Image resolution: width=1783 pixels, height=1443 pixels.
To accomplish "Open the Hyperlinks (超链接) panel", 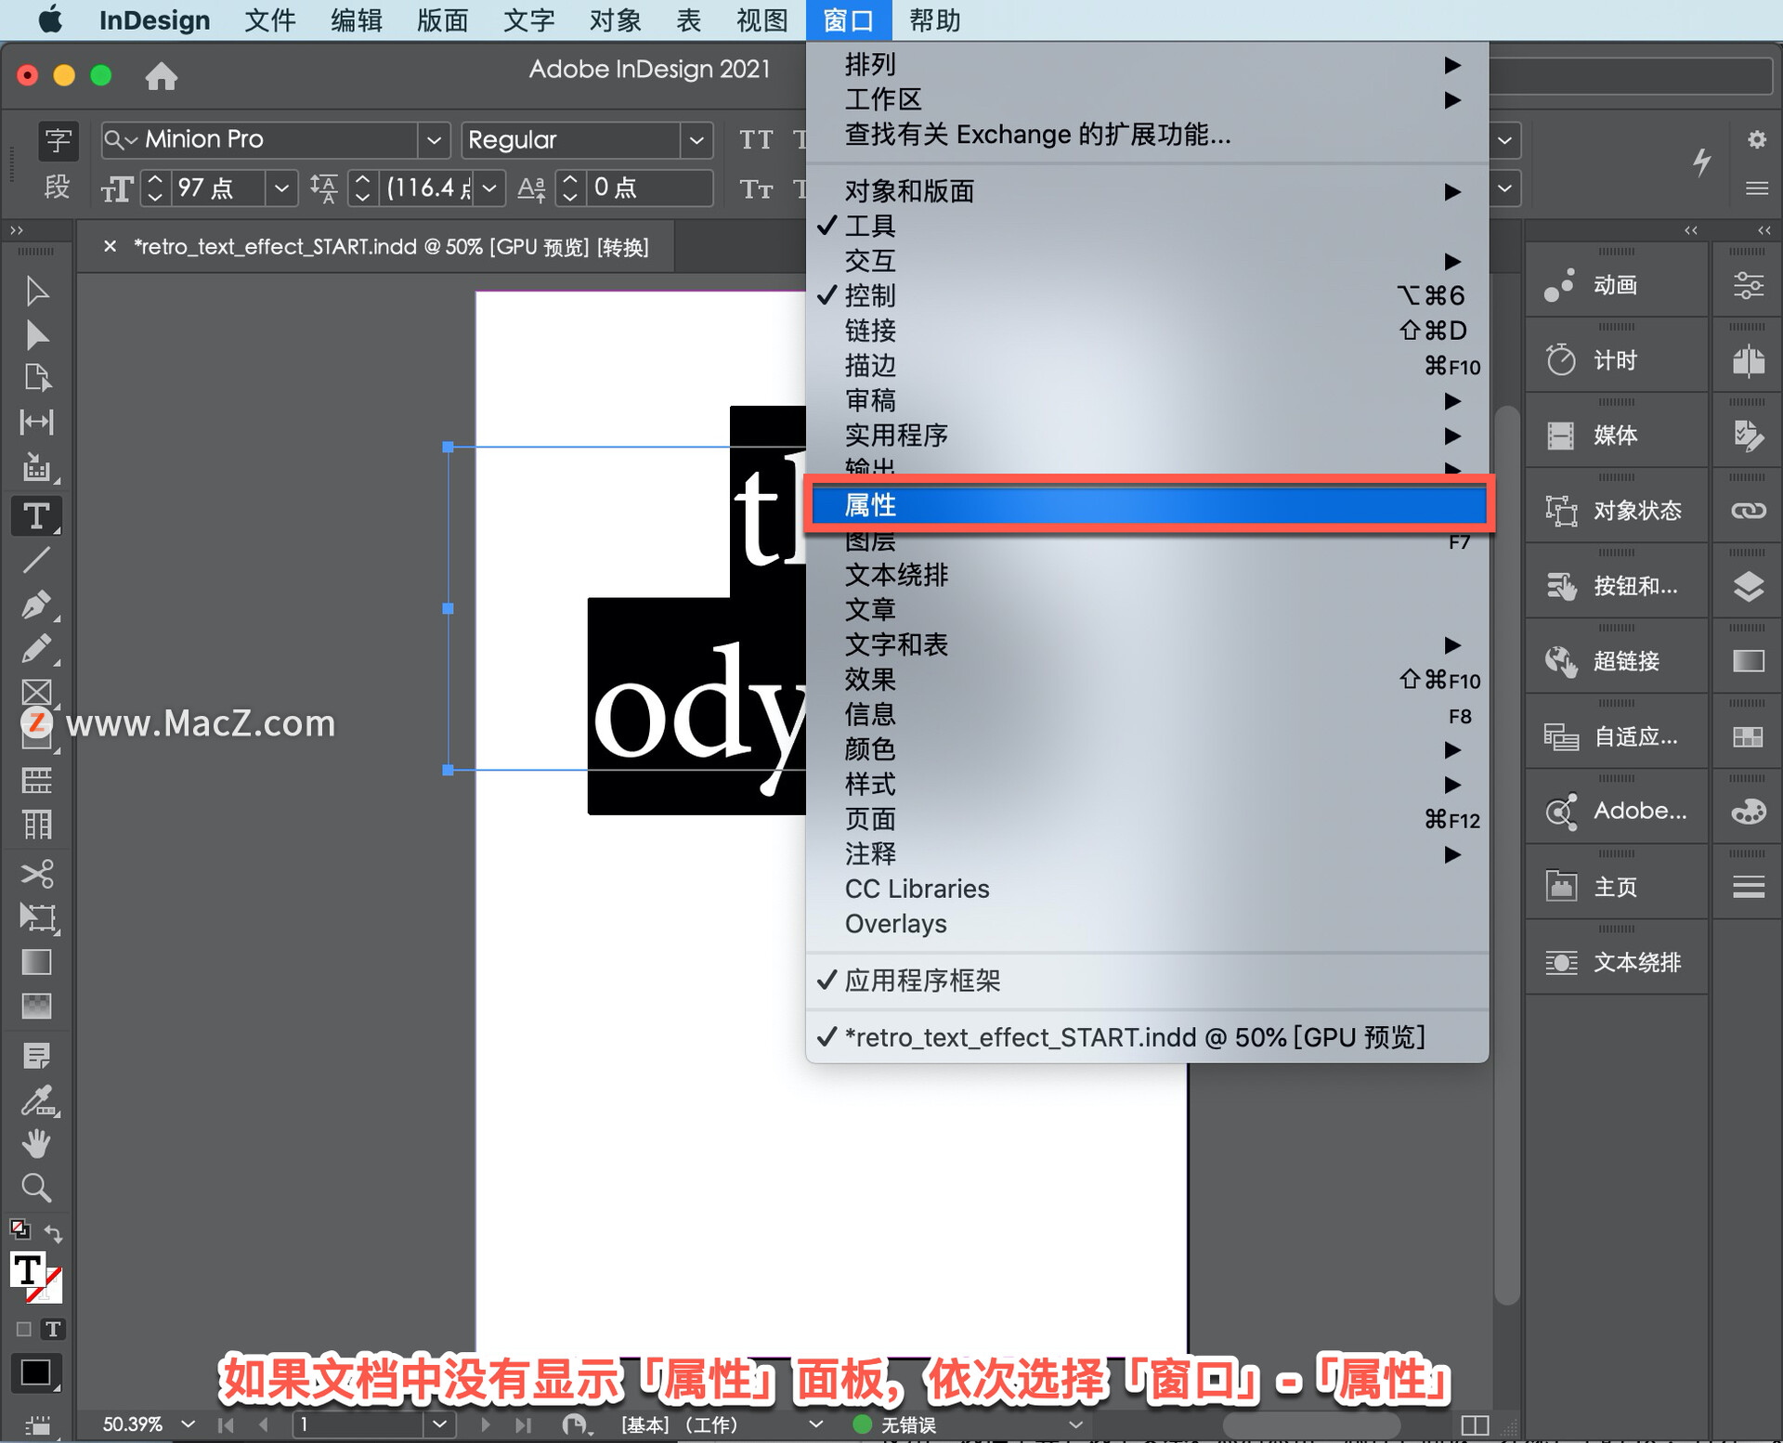I will pos(1615,661).
